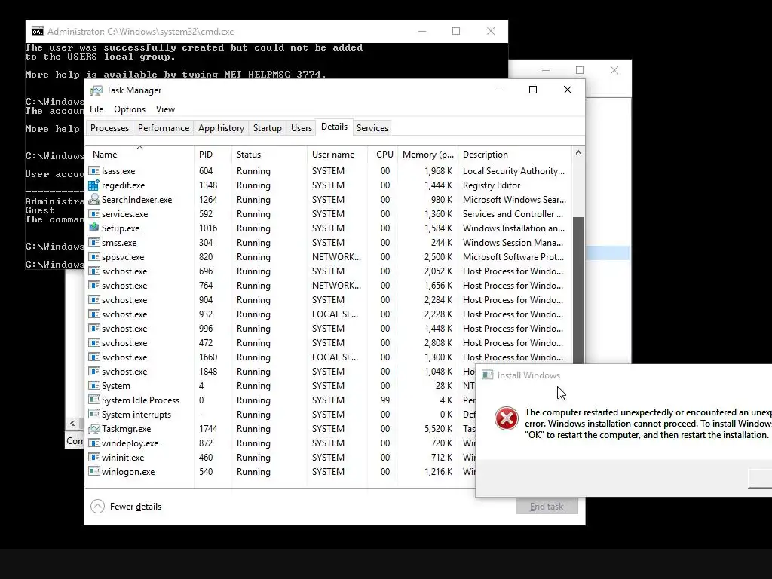Minimize the cmd.exe Administrator window
772x579 pixels.
tap(422, 31)
